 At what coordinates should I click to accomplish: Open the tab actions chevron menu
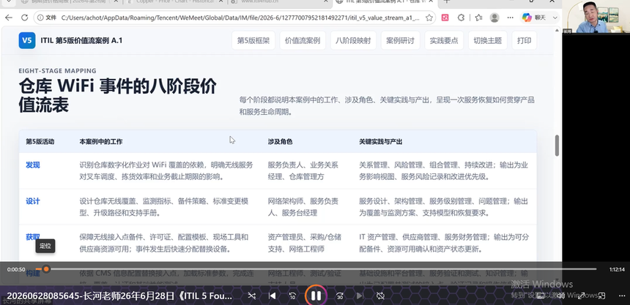[9, 1]
